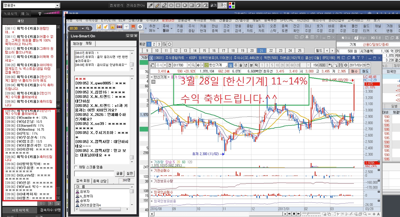Open the 주식 type dropdown in chart
This screenshot has width=400, height=217.
(165, 65)
